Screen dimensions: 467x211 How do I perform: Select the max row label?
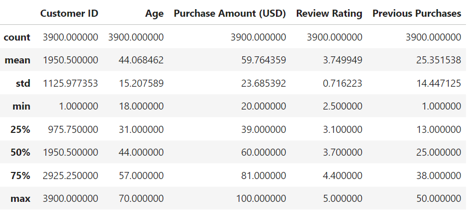[x=20, y=198]
